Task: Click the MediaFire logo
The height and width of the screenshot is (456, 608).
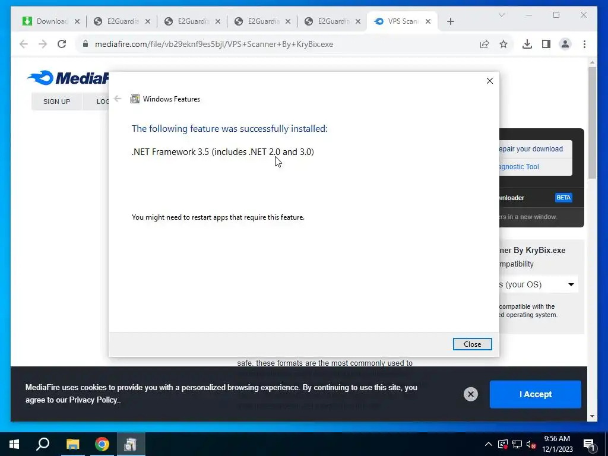Action: [x=68, y=78]
